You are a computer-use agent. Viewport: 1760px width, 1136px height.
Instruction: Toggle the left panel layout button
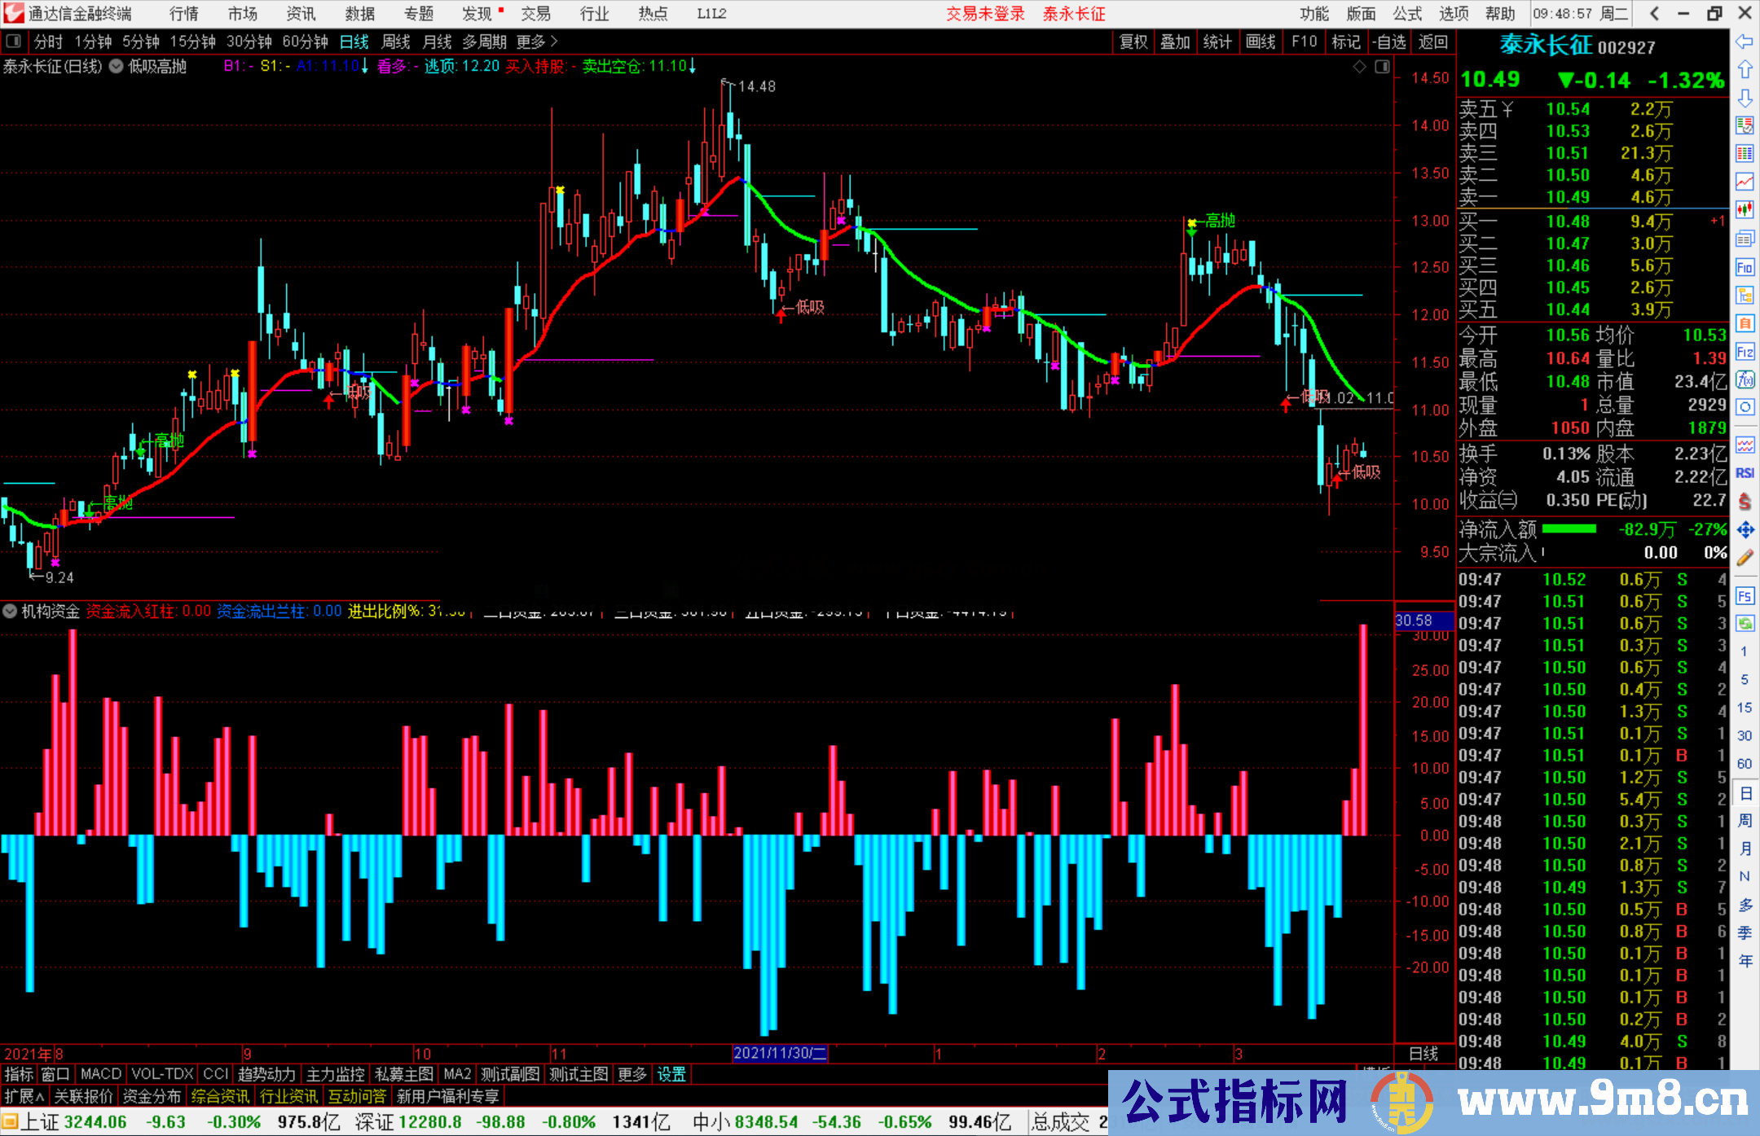13,42
